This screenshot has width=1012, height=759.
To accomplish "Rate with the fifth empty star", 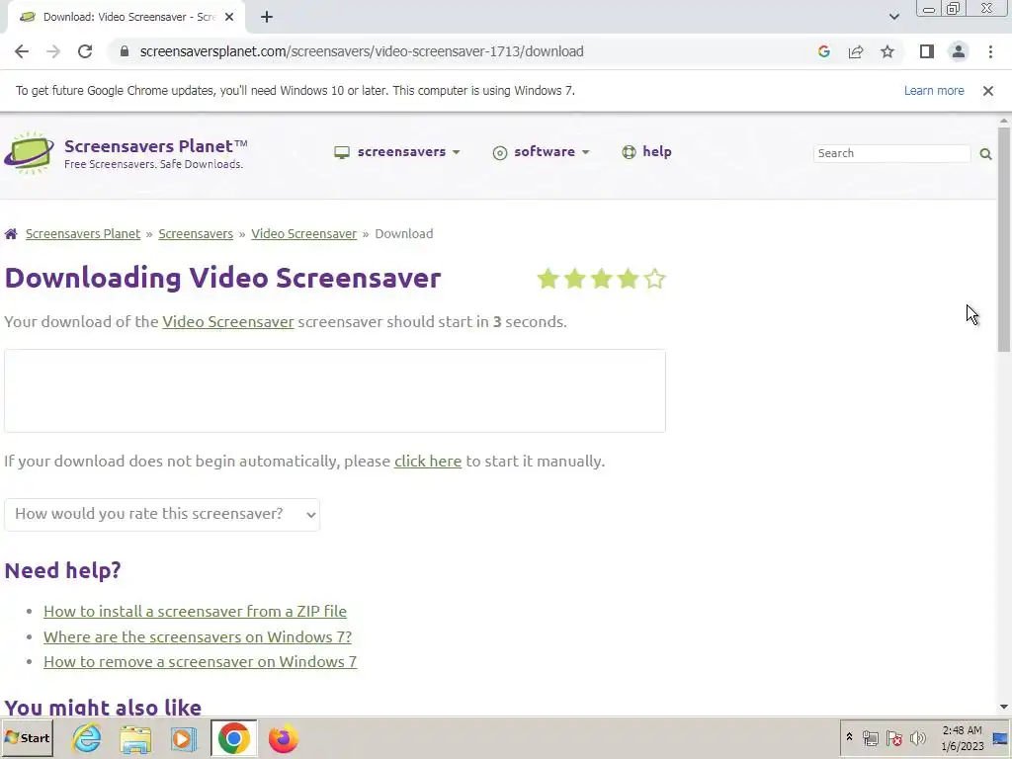I will pos(654,279).
